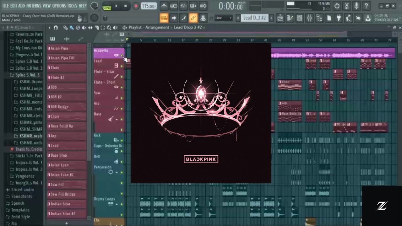This screenshot has width=402, height=226.
Task: Click the Stop button in transport
Action: point(126,6)
